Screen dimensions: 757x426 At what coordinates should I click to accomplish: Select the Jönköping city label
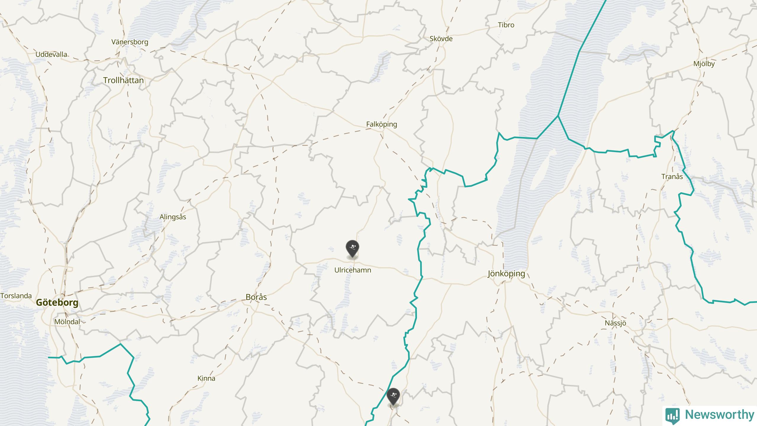point(507,274)
